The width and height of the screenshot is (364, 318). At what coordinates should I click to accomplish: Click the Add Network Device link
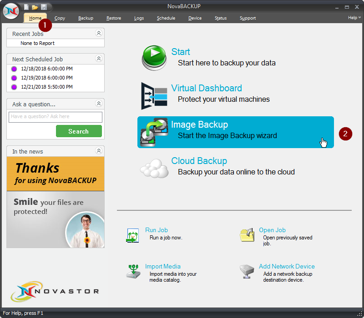coord(287,266)
